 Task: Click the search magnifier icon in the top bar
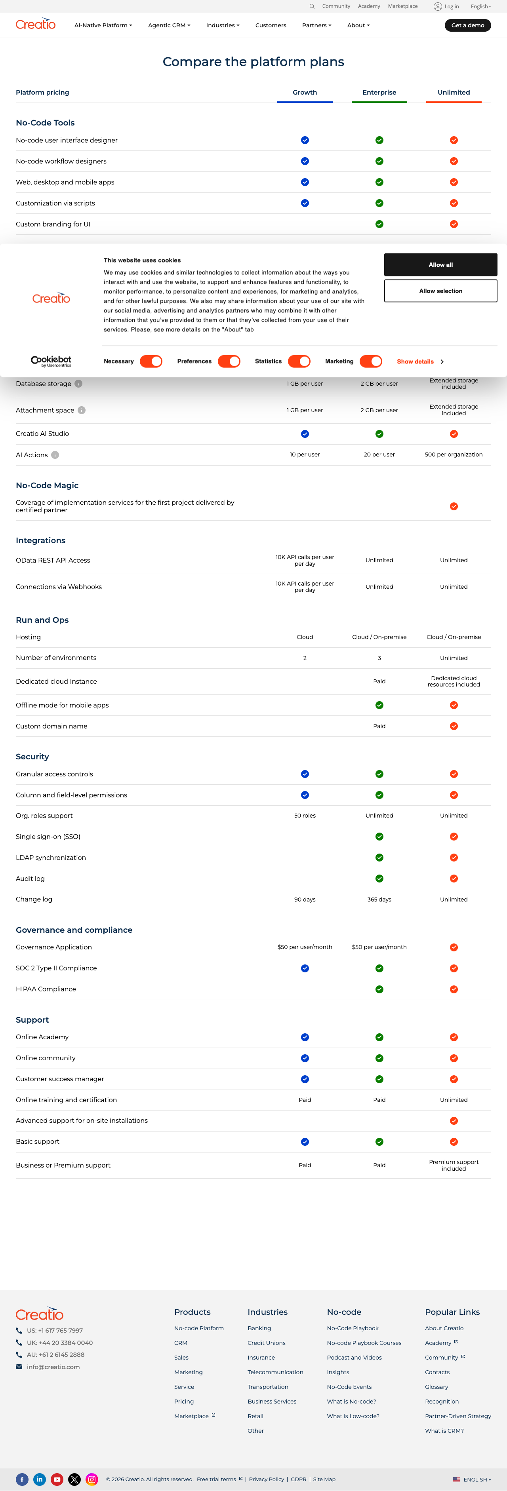(x=312, y=6)
